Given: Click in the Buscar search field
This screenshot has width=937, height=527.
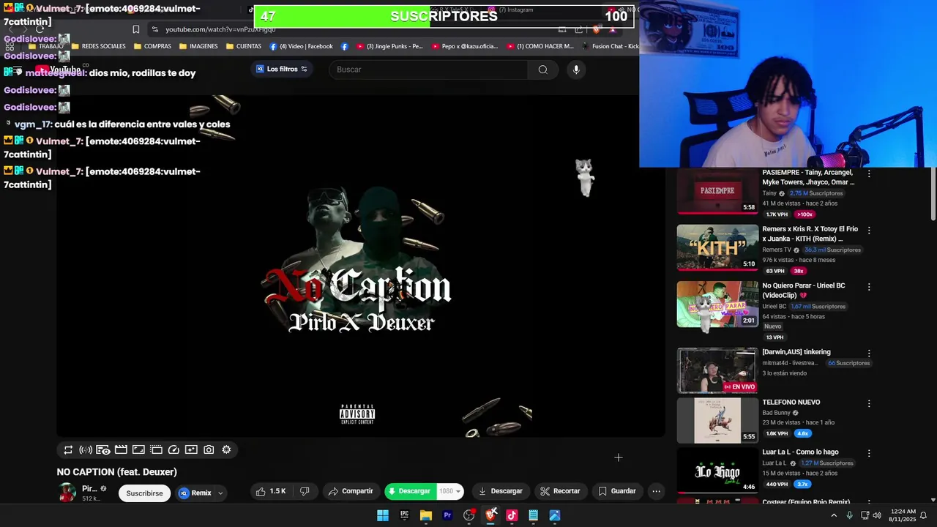Looking at the screenshot, I should 428,70.
